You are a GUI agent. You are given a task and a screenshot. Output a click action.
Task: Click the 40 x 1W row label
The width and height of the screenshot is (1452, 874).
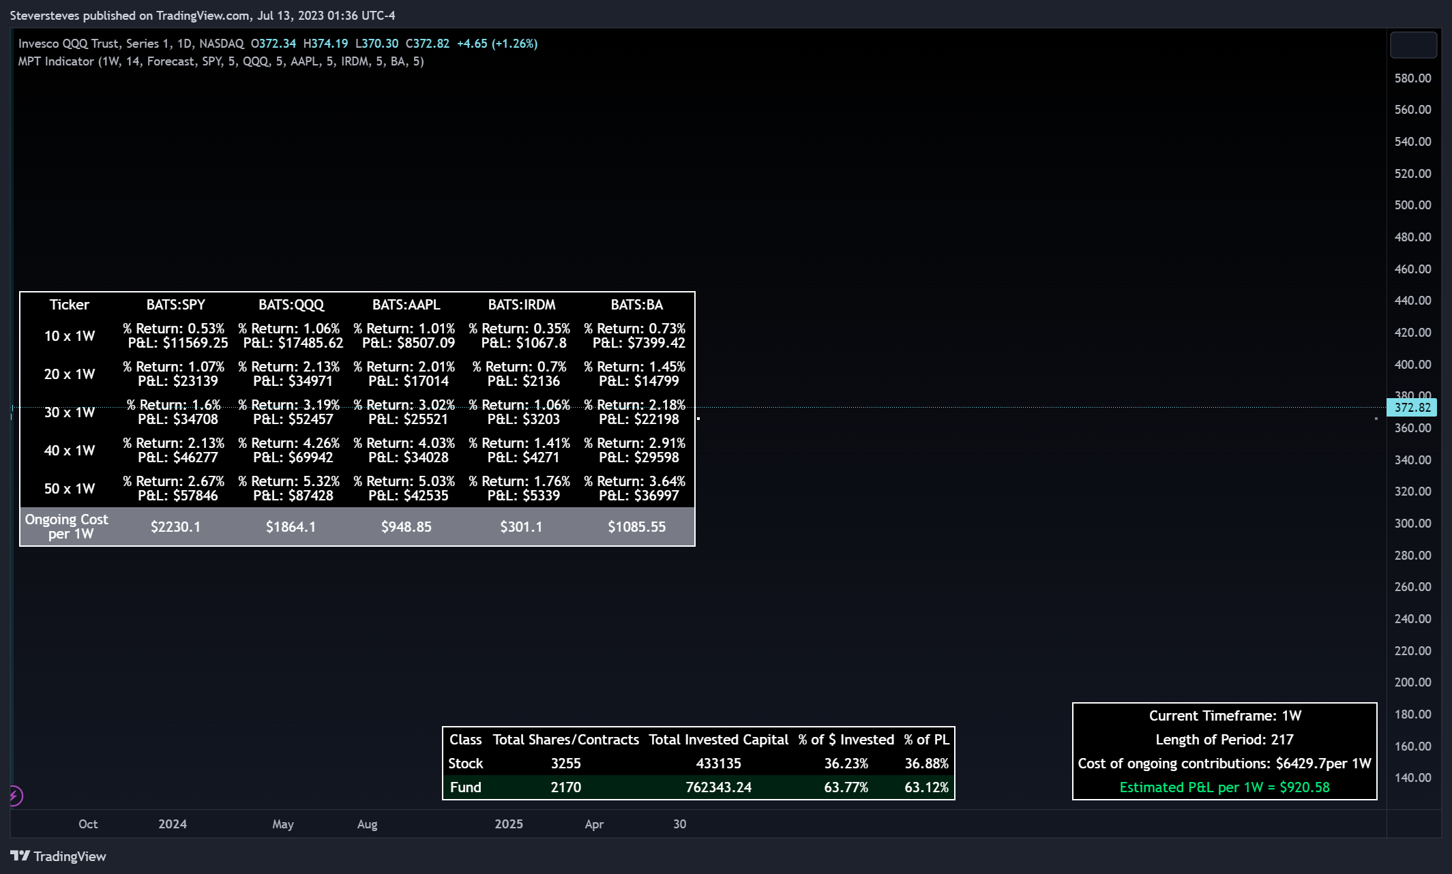pyautogui.click(x=70, y=451)
